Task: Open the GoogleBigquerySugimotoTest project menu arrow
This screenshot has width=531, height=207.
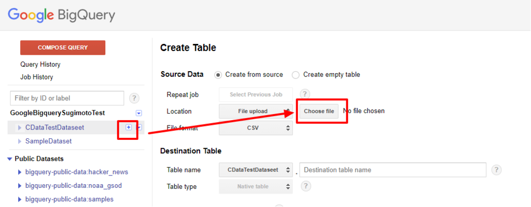Action: point(139,113)
